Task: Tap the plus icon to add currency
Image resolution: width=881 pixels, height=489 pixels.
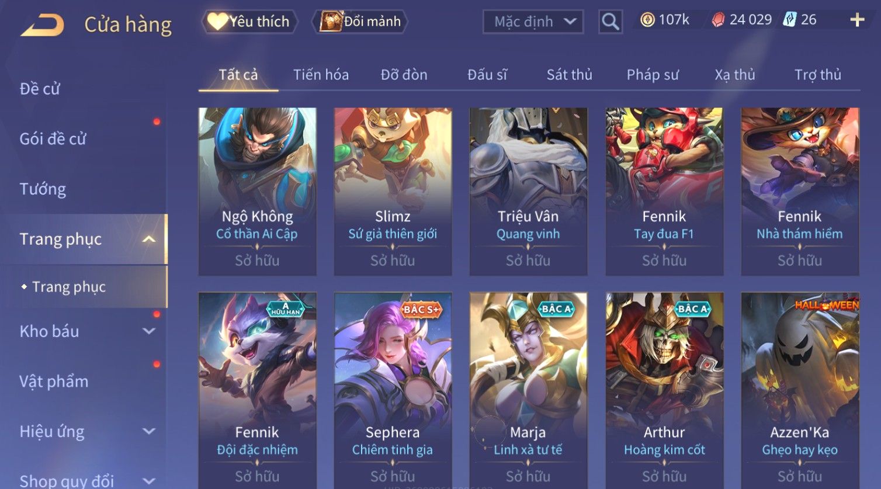Action: [x=857, y=20]
